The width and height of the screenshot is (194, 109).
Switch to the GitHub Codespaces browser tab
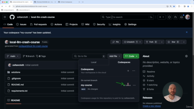click(x=69, y=2)
